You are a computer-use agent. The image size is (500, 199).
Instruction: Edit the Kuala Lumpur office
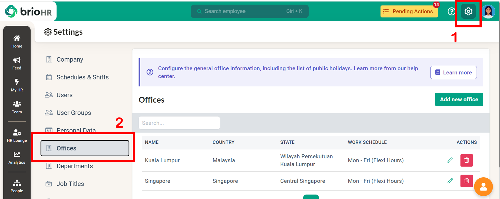(450, 160)
